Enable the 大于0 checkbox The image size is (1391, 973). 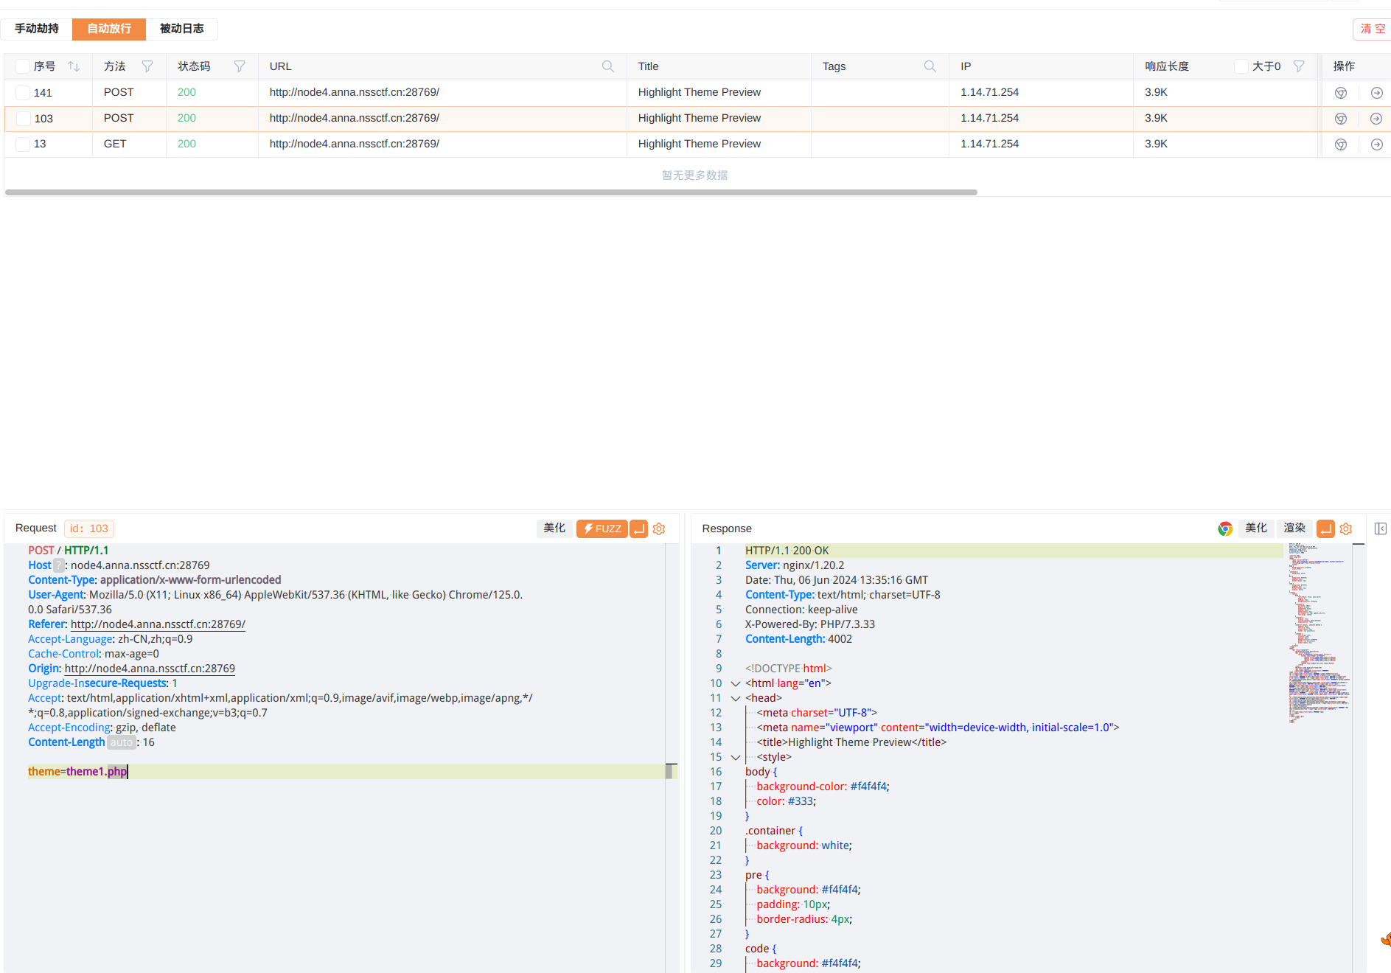1241,66
